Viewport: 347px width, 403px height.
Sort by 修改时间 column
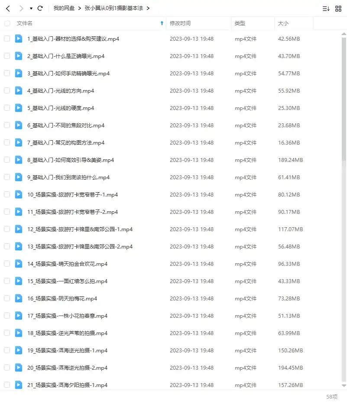tap(180, 23)
